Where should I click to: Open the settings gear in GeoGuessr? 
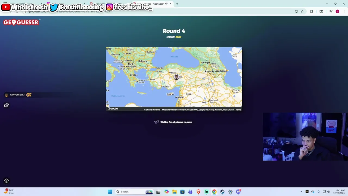pos(7,181)
